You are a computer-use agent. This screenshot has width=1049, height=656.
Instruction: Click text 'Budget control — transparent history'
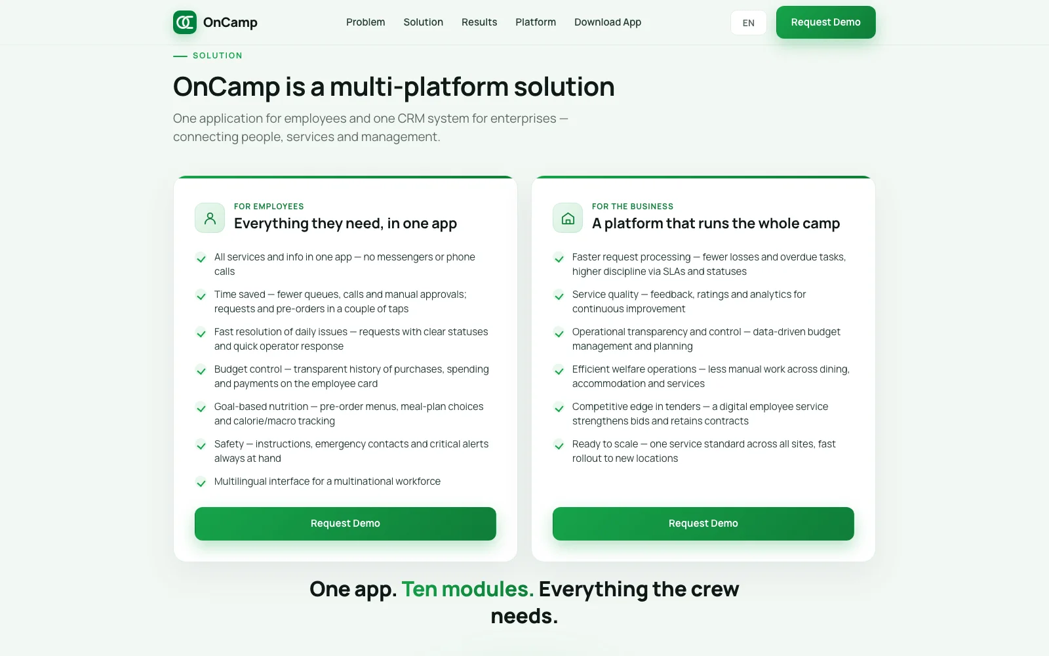tap(351, 377)
